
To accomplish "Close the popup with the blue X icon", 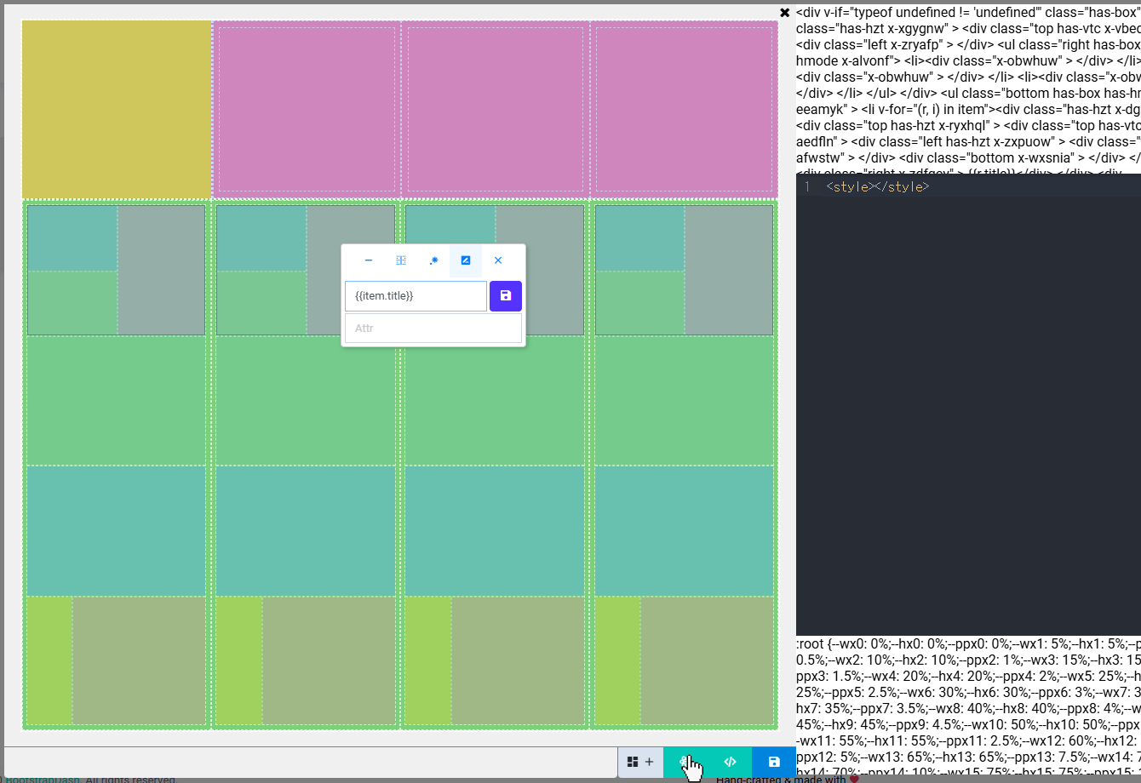I will [x=498, y=260].
